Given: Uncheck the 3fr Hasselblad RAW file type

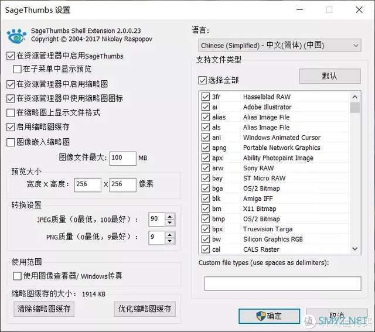Looking at the screenshot, I should click(x=206, y=97).
